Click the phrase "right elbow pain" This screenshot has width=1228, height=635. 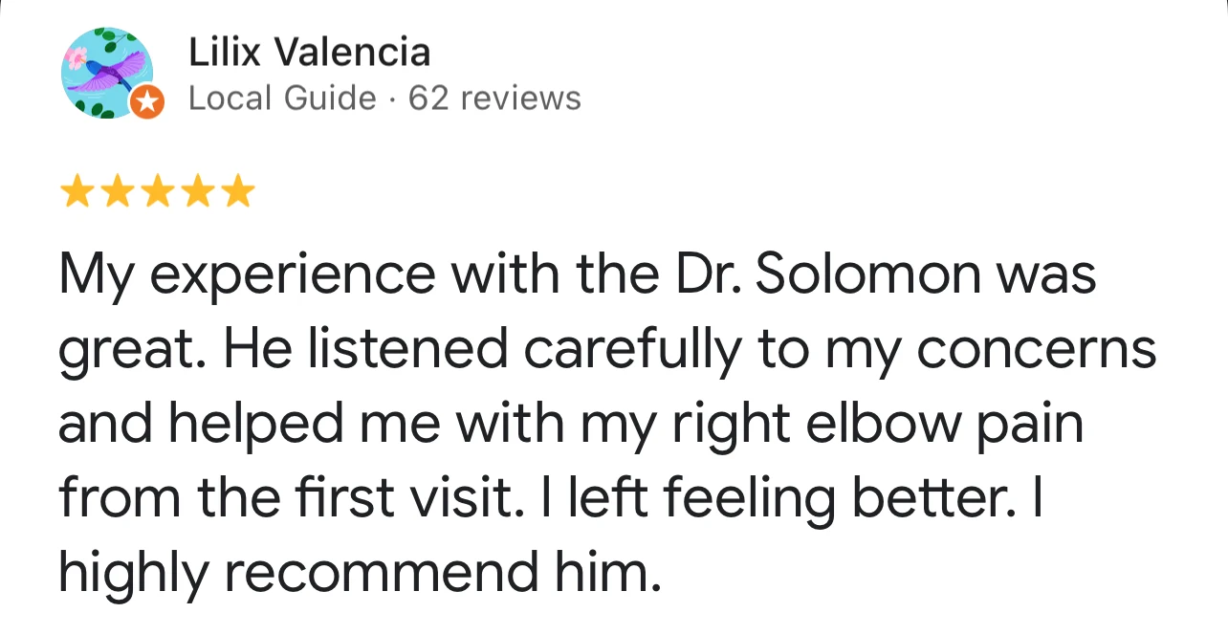878,424
